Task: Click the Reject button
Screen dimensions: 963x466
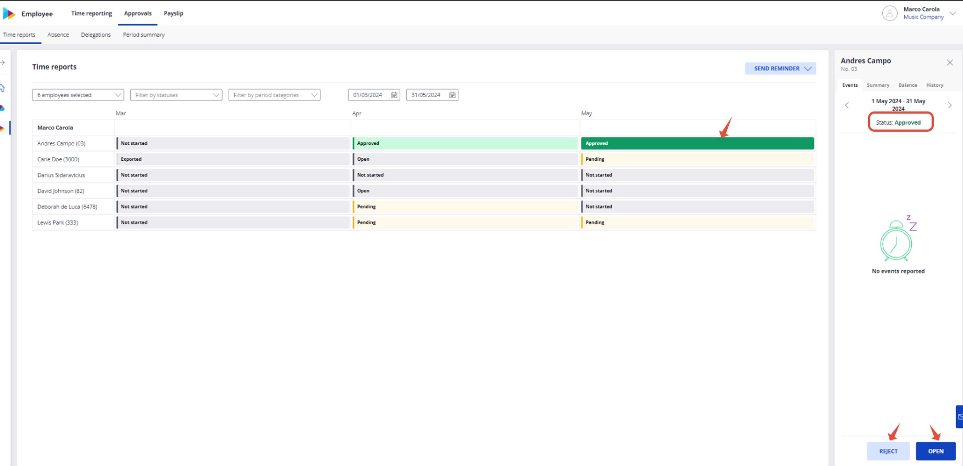Action: click(888, 451)
